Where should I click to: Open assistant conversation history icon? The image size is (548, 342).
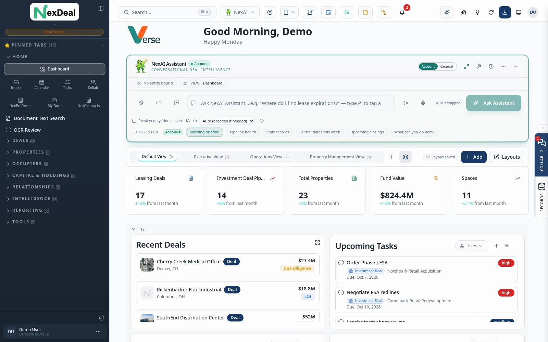[491, 66]
